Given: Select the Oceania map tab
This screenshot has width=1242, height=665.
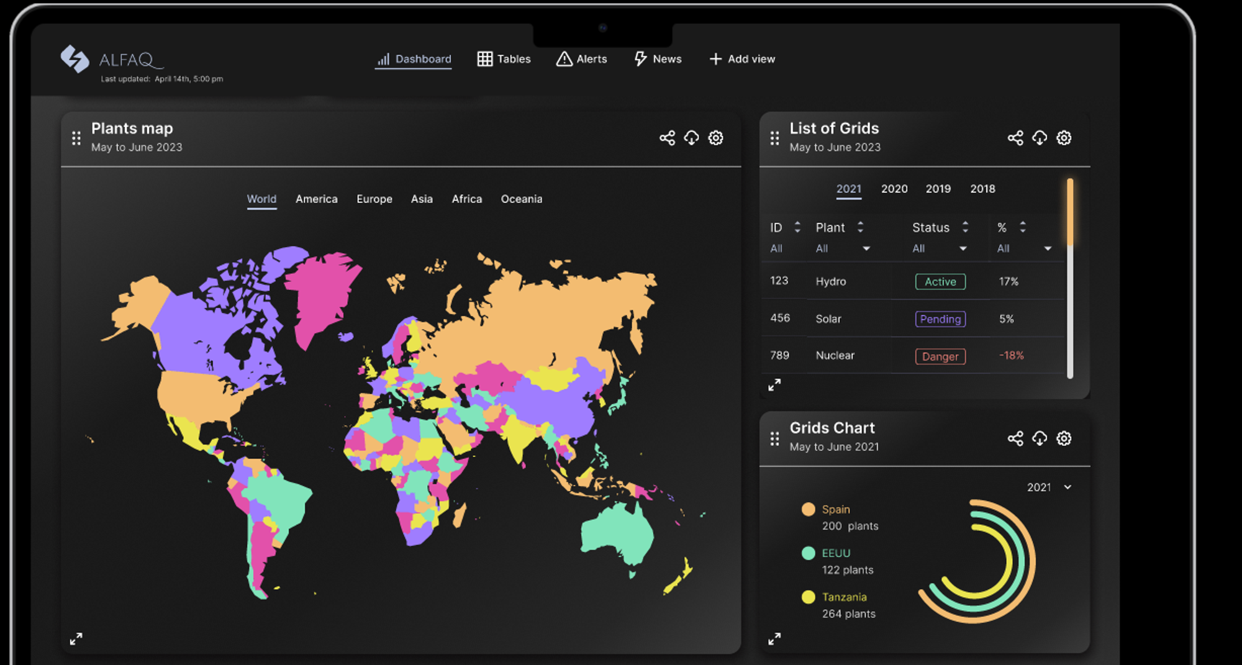Looking at the screenshot, I should point(522,199).
